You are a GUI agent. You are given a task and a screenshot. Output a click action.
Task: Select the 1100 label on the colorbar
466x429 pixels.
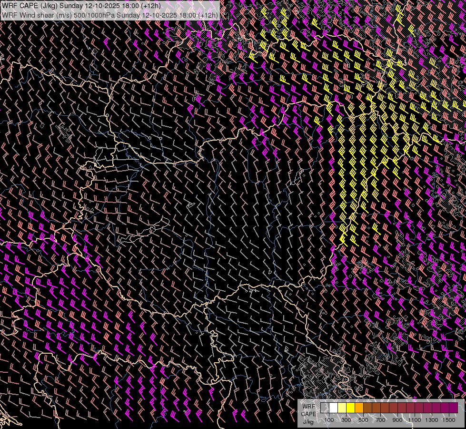tap(415, 420)
